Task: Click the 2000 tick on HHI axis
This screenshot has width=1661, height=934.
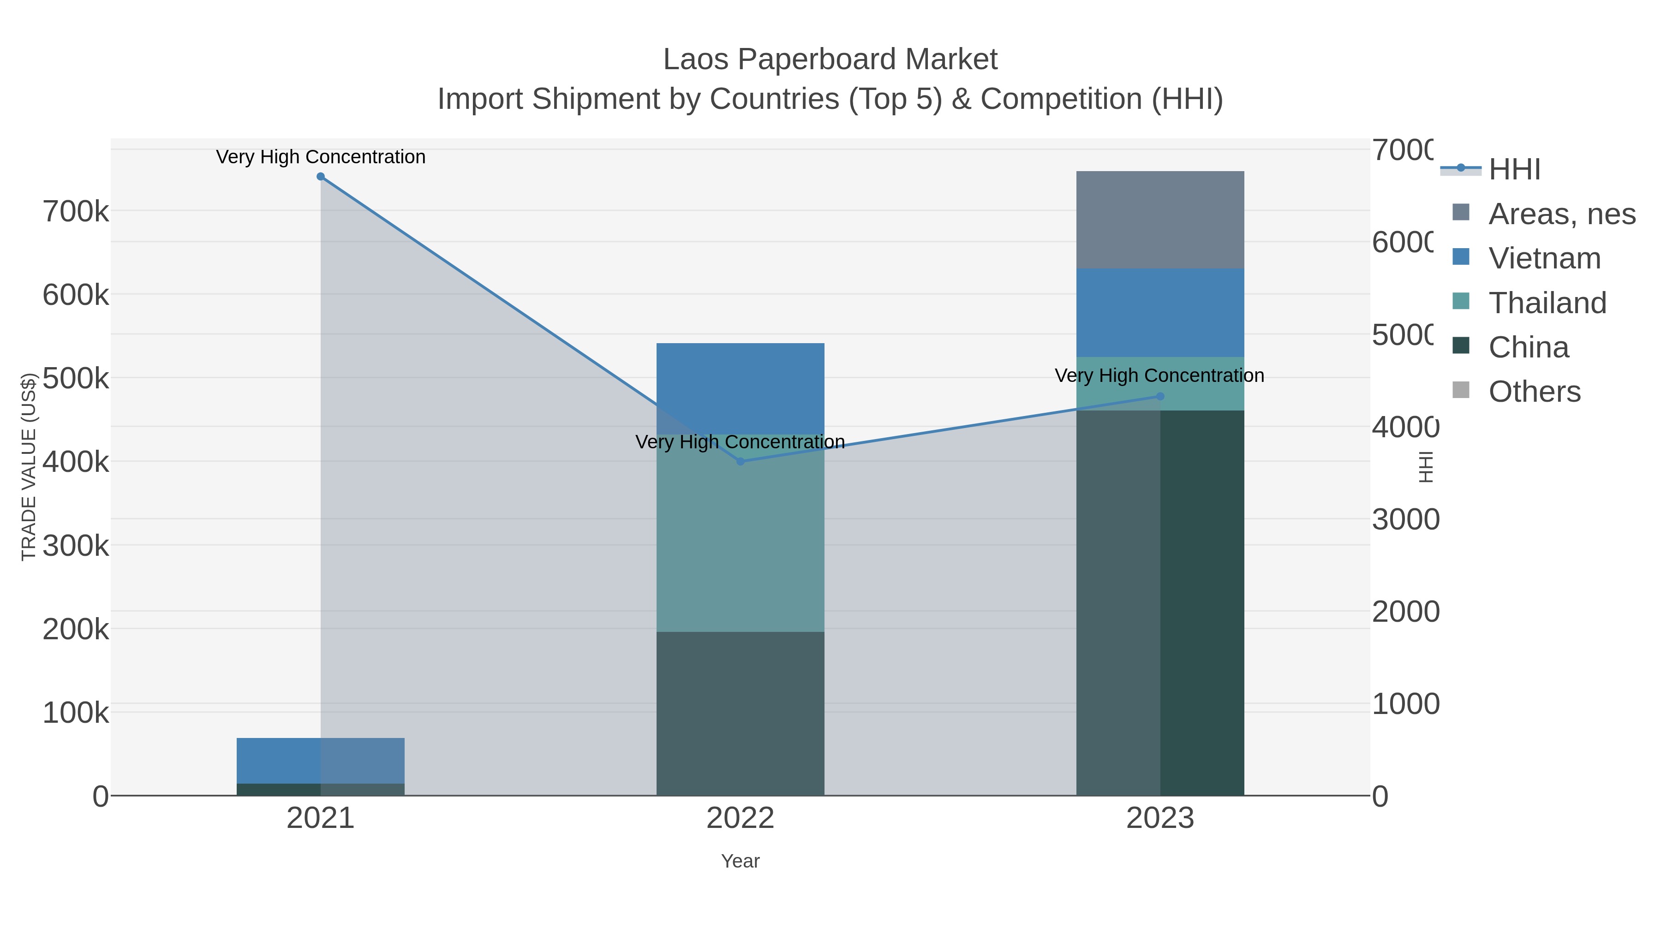Action: (x=1406, y=612)
